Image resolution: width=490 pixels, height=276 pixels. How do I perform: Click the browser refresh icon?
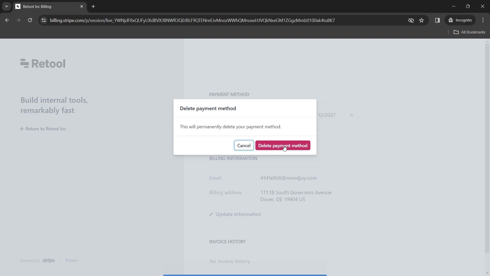point(30,20)
